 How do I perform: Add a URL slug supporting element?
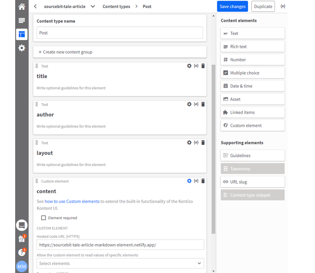(x=252, y=182)
